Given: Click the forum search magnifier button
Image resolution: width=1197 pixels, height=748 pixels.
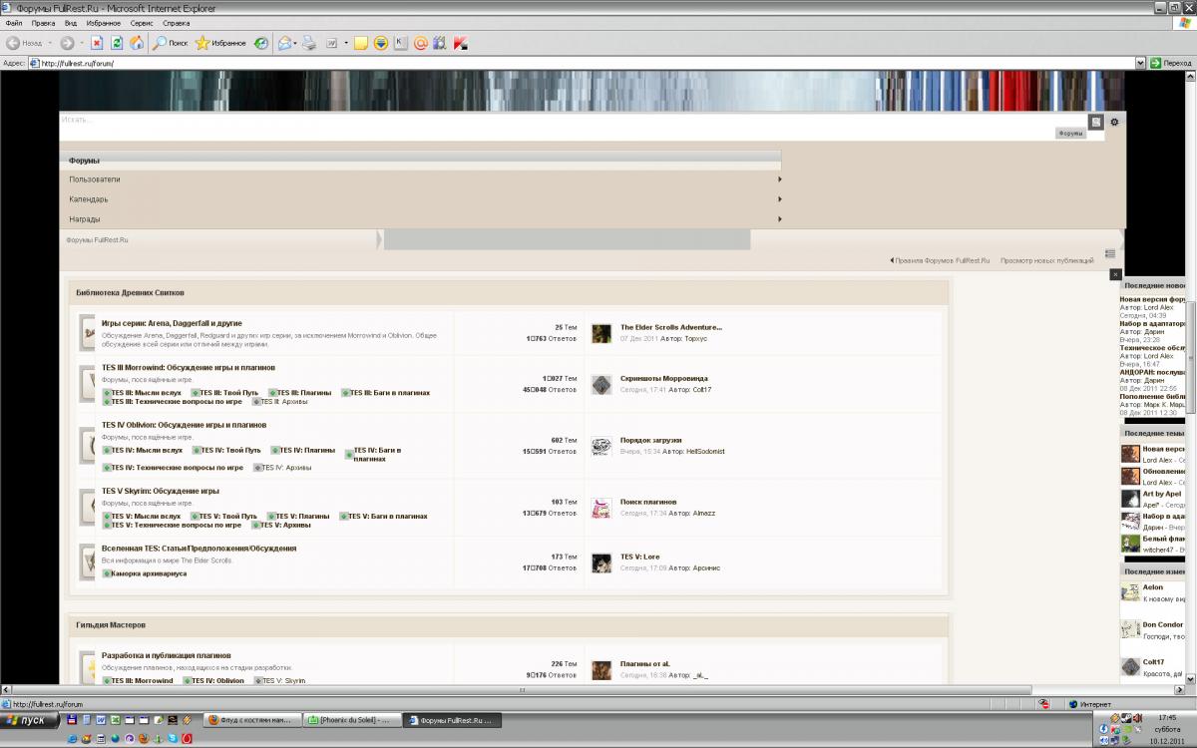Looking at the screenshot, I should click(1095, 122).
